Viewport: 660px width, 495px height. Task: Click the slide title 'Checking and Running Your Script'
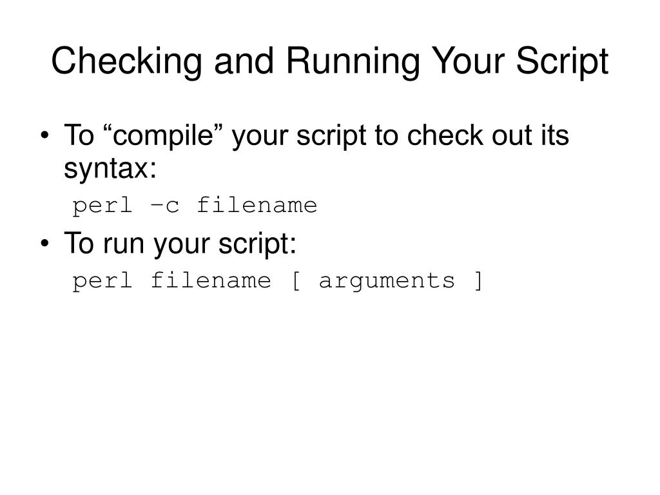(x=329, y=61)
